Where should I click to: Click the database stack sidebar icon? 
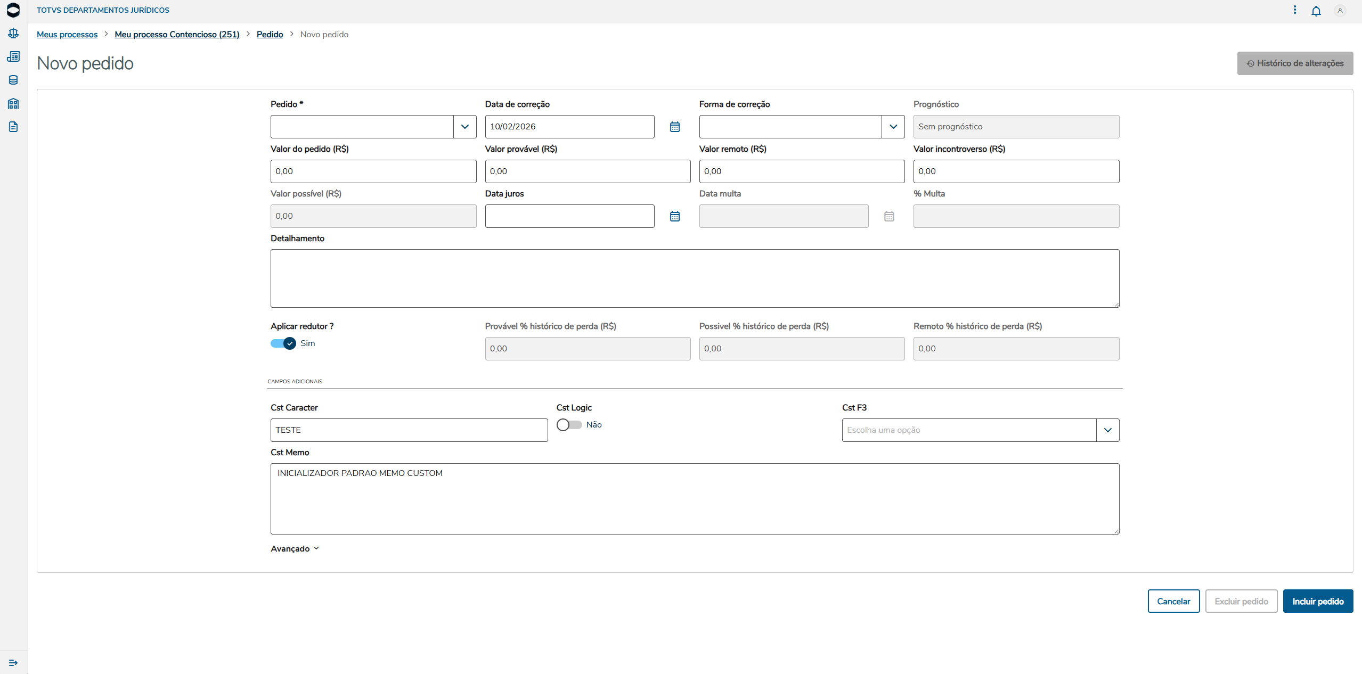[13, 80]
